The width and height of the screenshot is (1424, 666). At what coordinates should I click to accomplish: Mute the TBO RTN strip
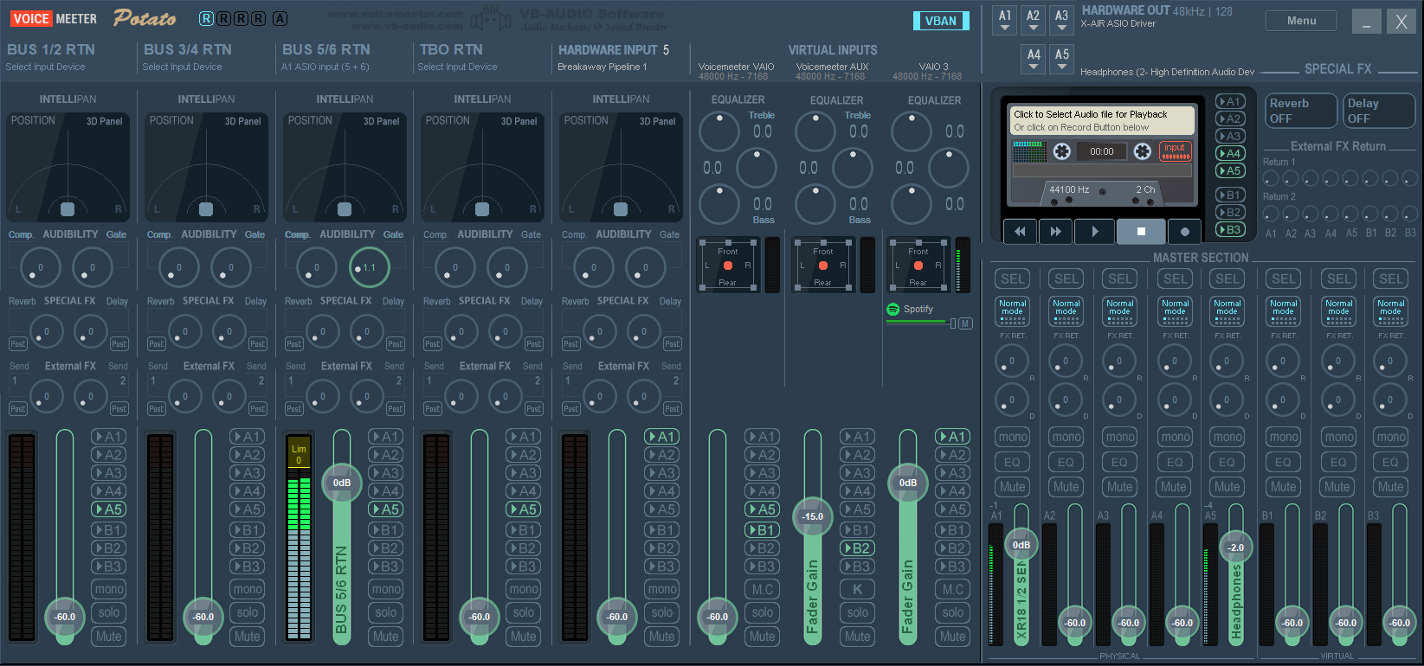[524, 636]
